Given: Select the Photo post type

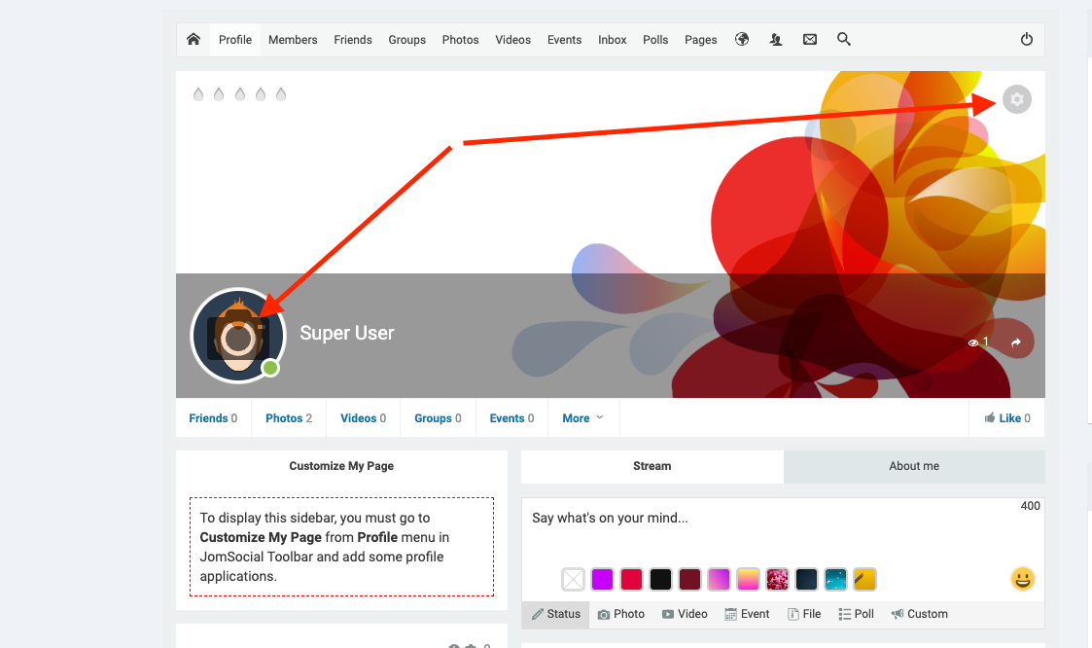Looking at the screenshot, I should point(621,614).
